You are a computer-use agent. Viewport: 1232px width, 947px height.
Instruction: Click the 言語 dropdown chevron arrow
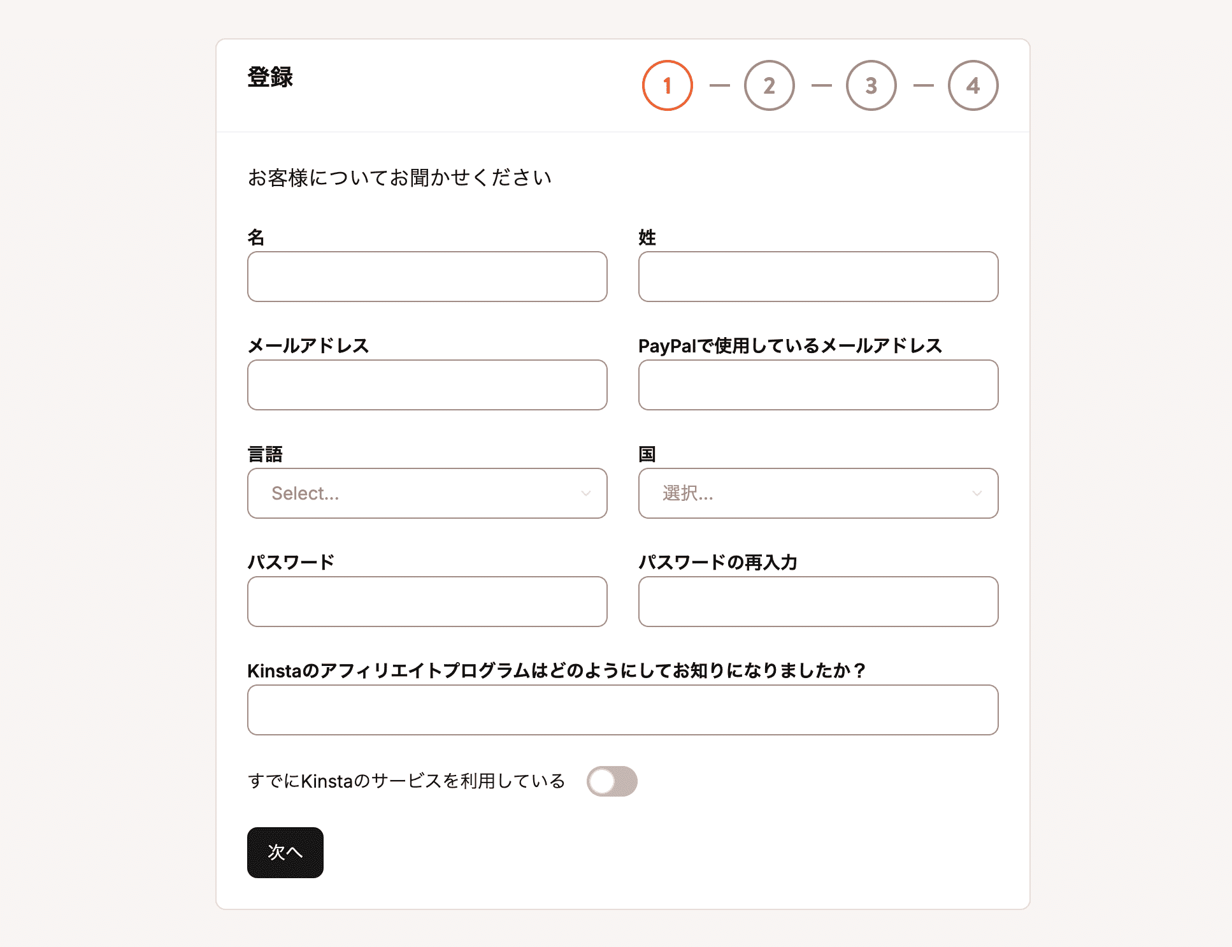[x=587, y=493]
